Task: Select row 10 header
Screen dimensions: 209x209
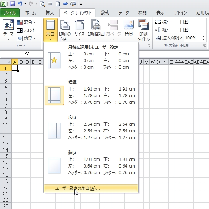Action: (x=6, y=125)
